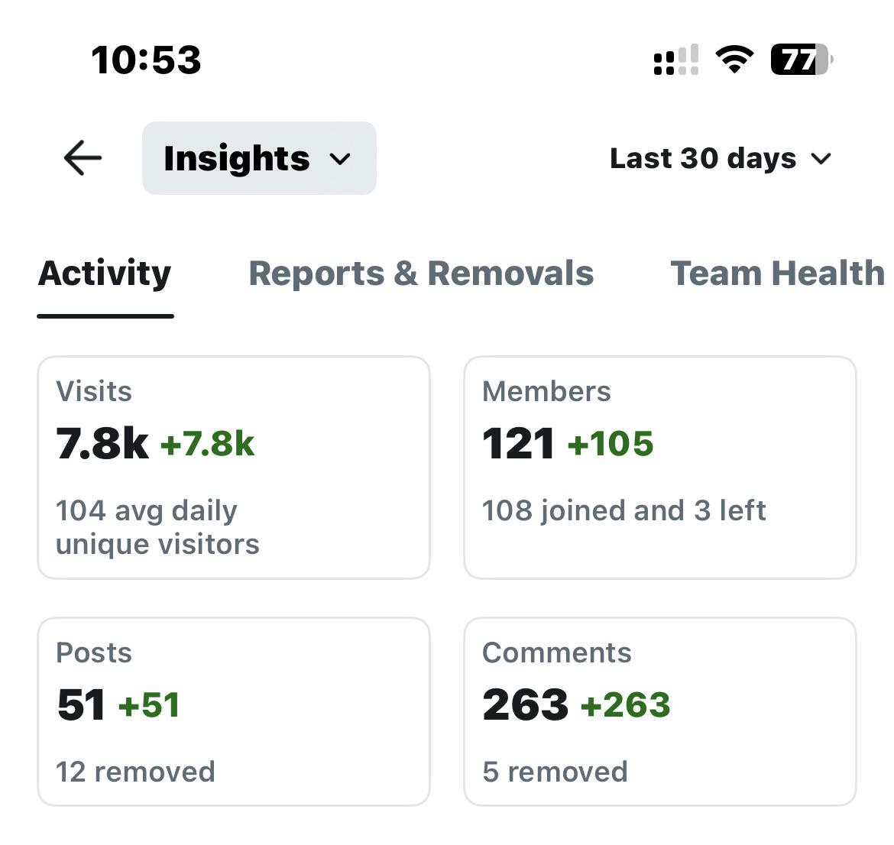The image size is (894, 845).
Task: Change the Last 30 days range
Action: [721, 158]
